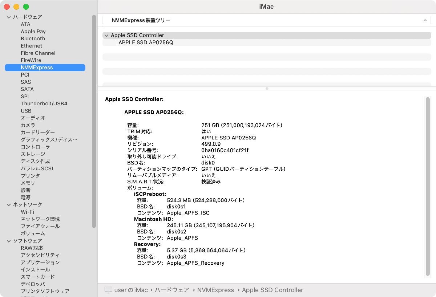Select PCI in the sidebar
Viewport: 436px width, 297px height.
point(25,74)
